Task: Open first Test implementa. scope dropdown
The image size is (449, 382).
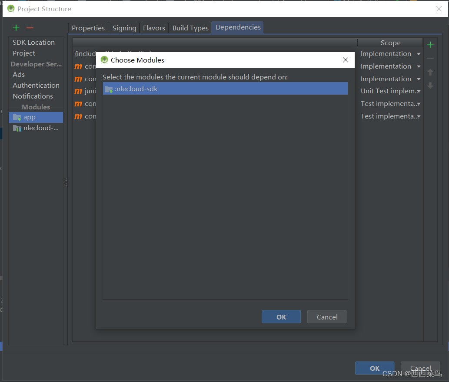Action: (x=419, y=104)
